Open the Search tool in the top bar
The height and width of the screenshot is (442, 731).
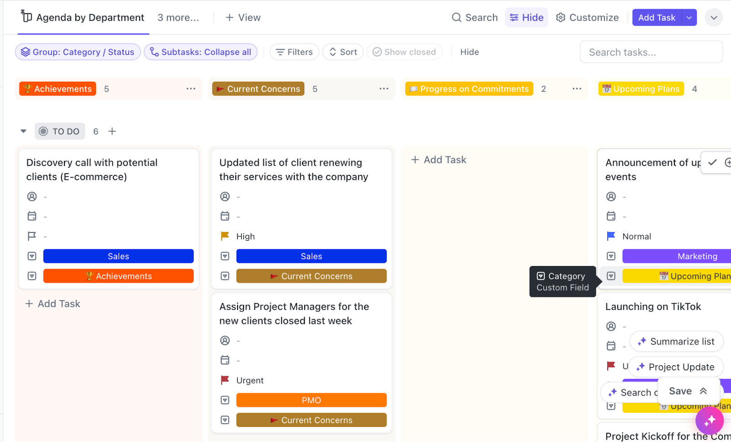pyautogui.click(x=475, y=17)
